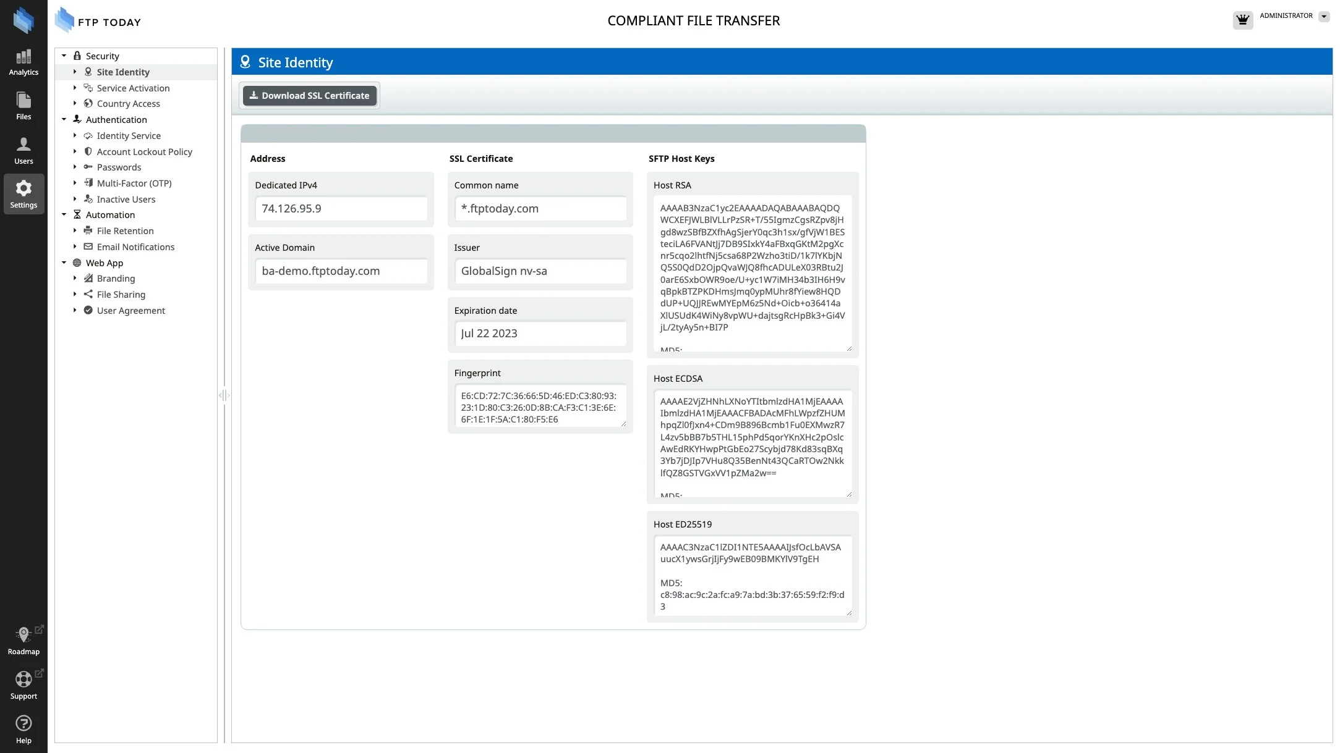Click the administrator crown icon

click(1242, 20)
